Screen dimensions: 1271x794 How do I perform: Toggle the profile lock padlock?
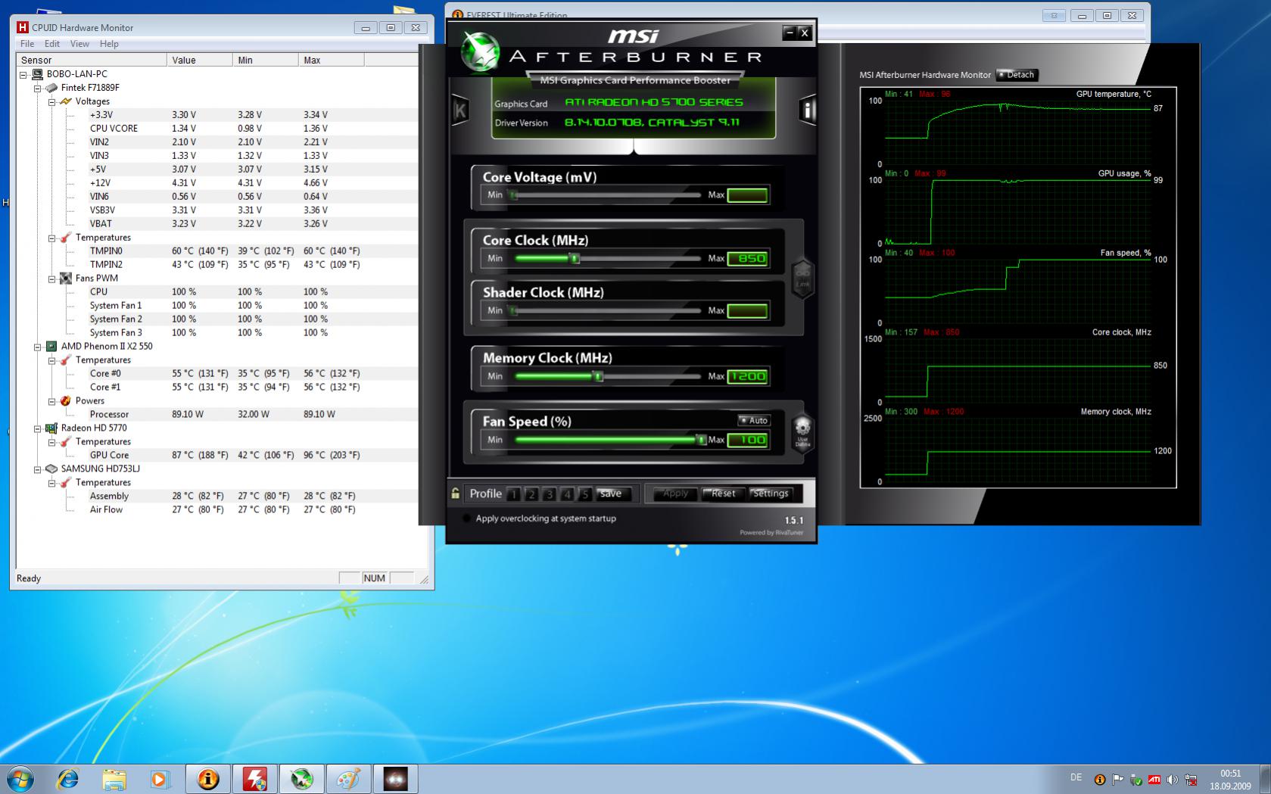[x=456, y=494]
